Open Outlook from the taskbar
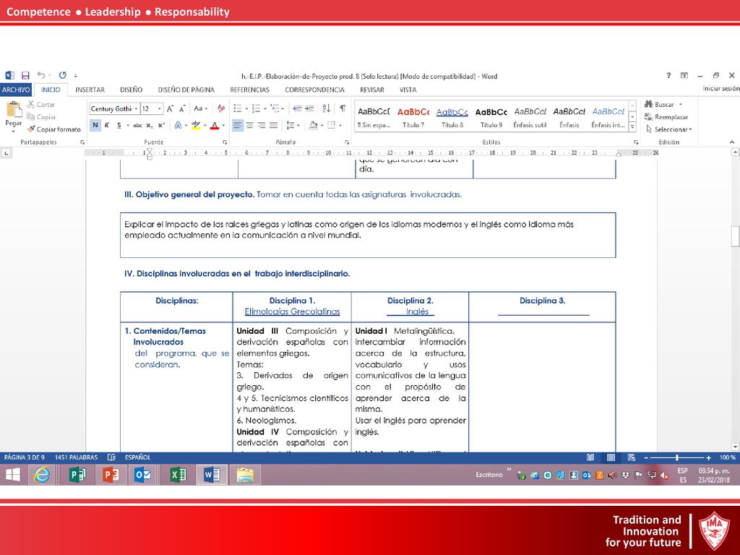The width and height of the screenshot is (740, 555). (x=142, y=474)
